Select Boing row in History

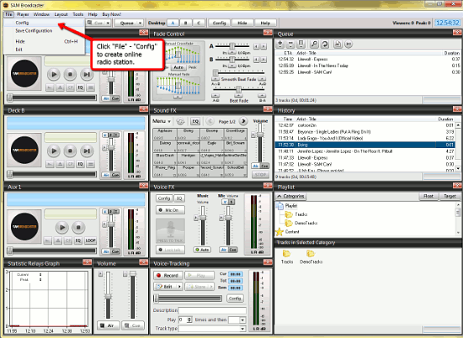[365, 145]
